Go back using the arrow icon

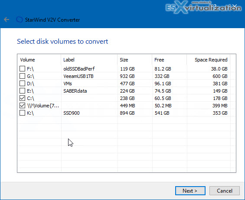click(x=7, y=19)
